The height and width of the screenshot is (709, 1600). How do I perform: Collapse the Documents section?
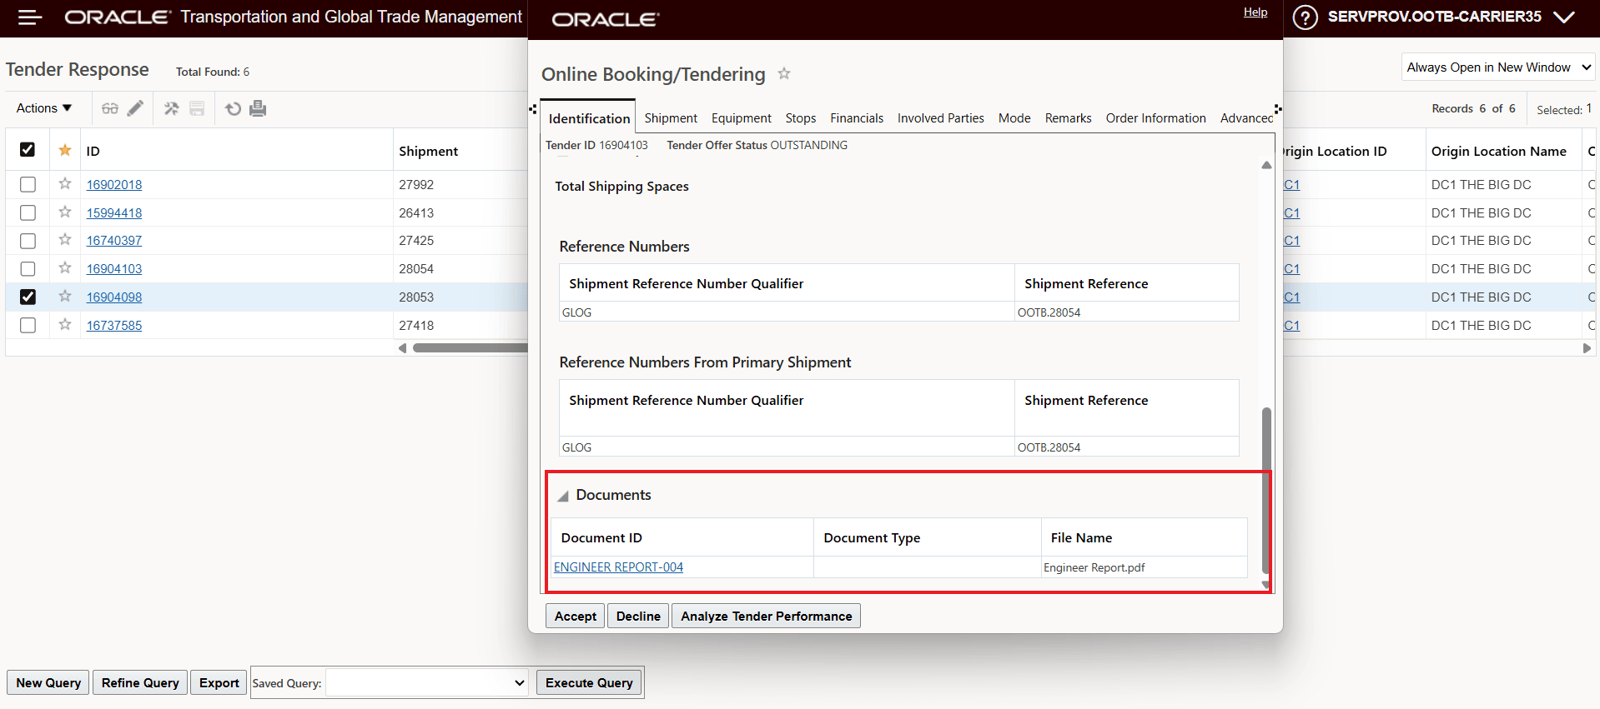[x=563, y=496]
